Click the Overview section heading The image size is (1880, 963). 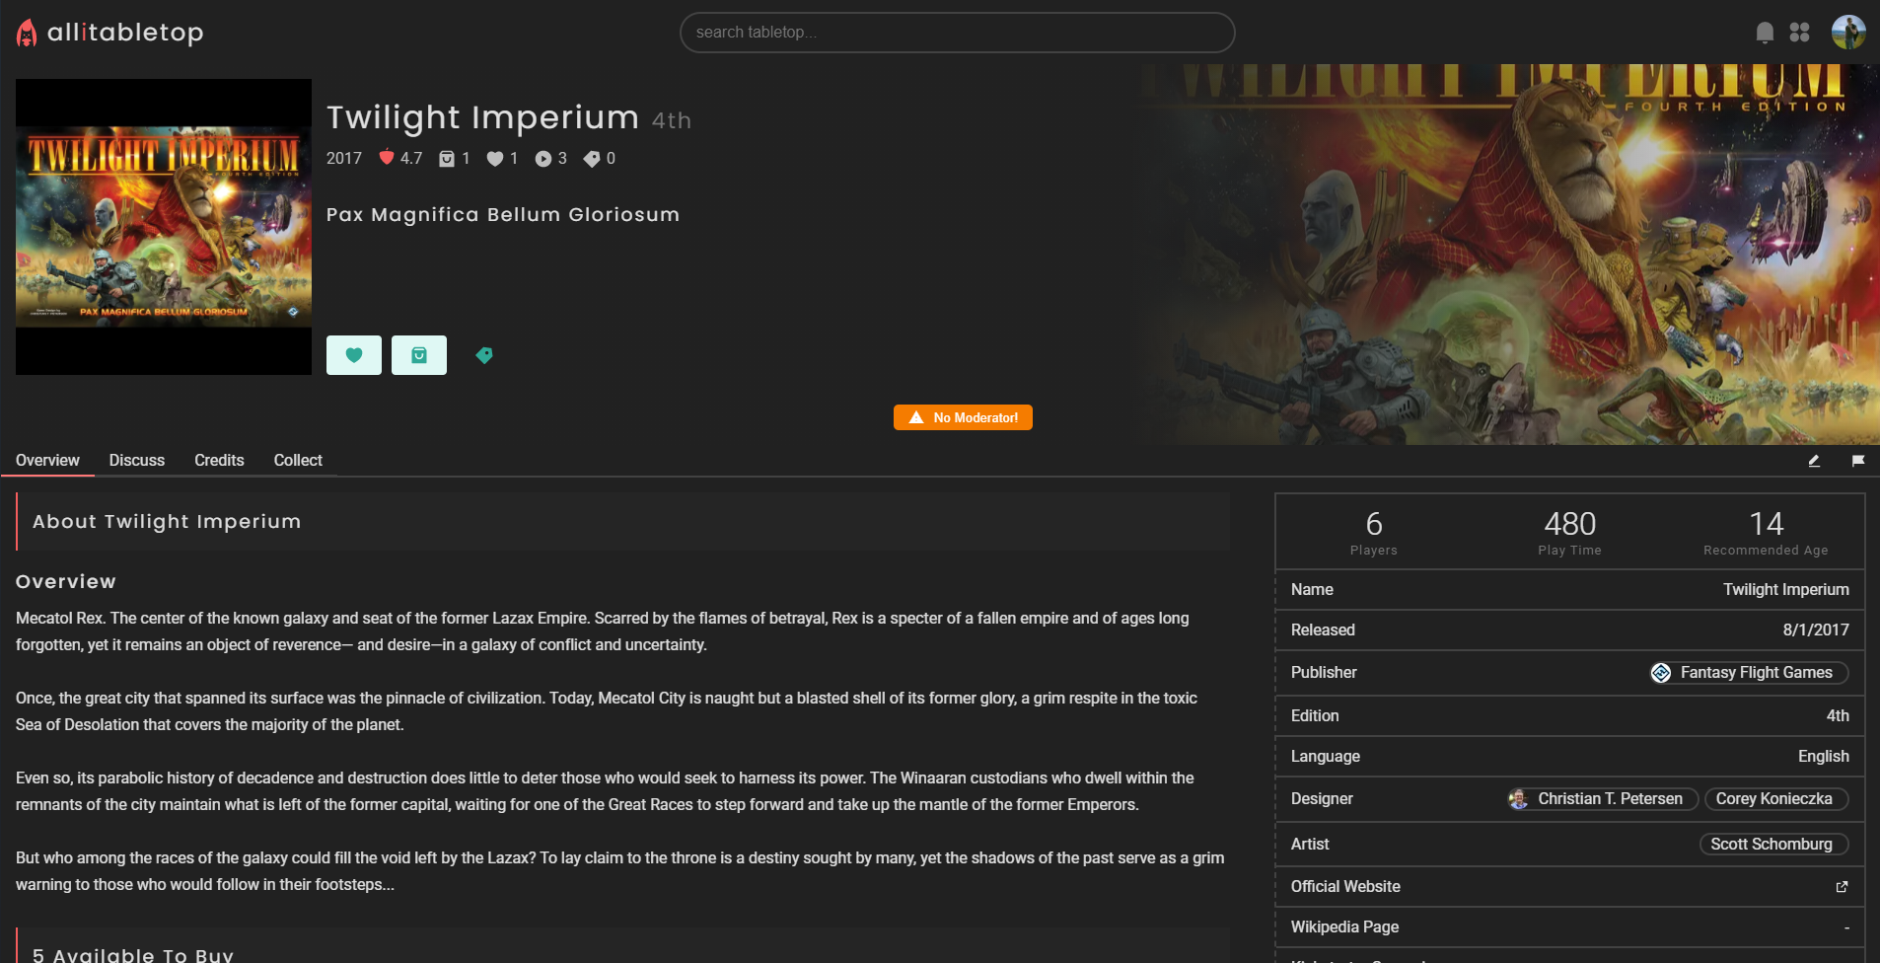66,582
